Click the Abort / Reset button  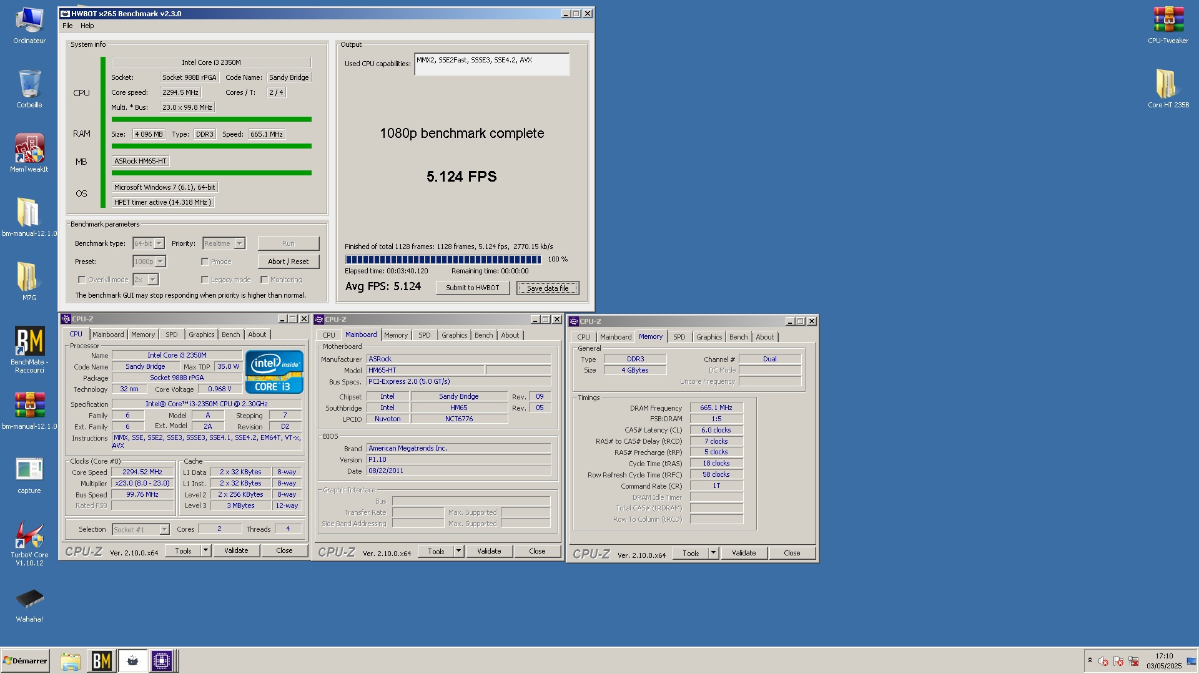pos(288,261)
